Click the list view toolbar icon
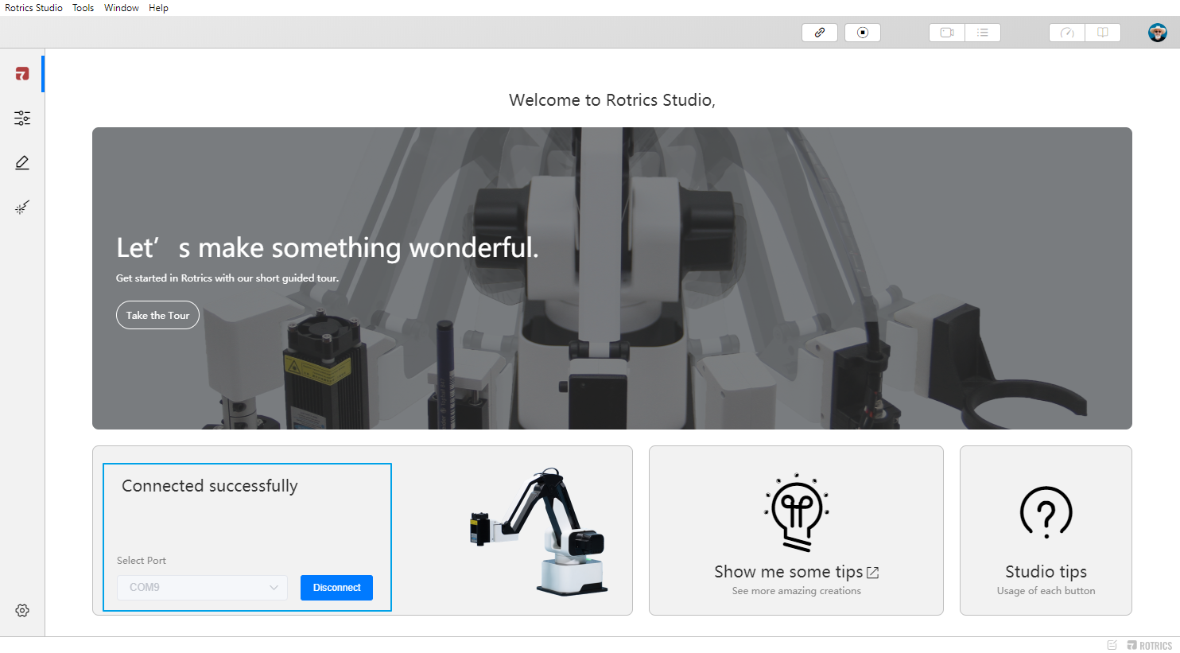This screenshot has width=1180, height=653. (x=983, y=33)
